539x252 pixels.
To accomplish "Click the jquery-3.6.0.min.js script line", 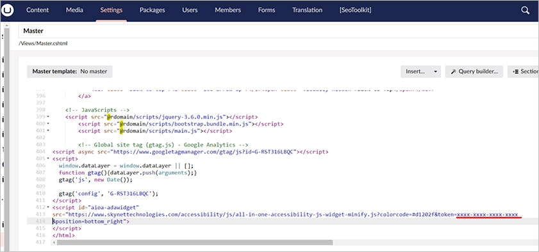I will click(x=162, y=117).
